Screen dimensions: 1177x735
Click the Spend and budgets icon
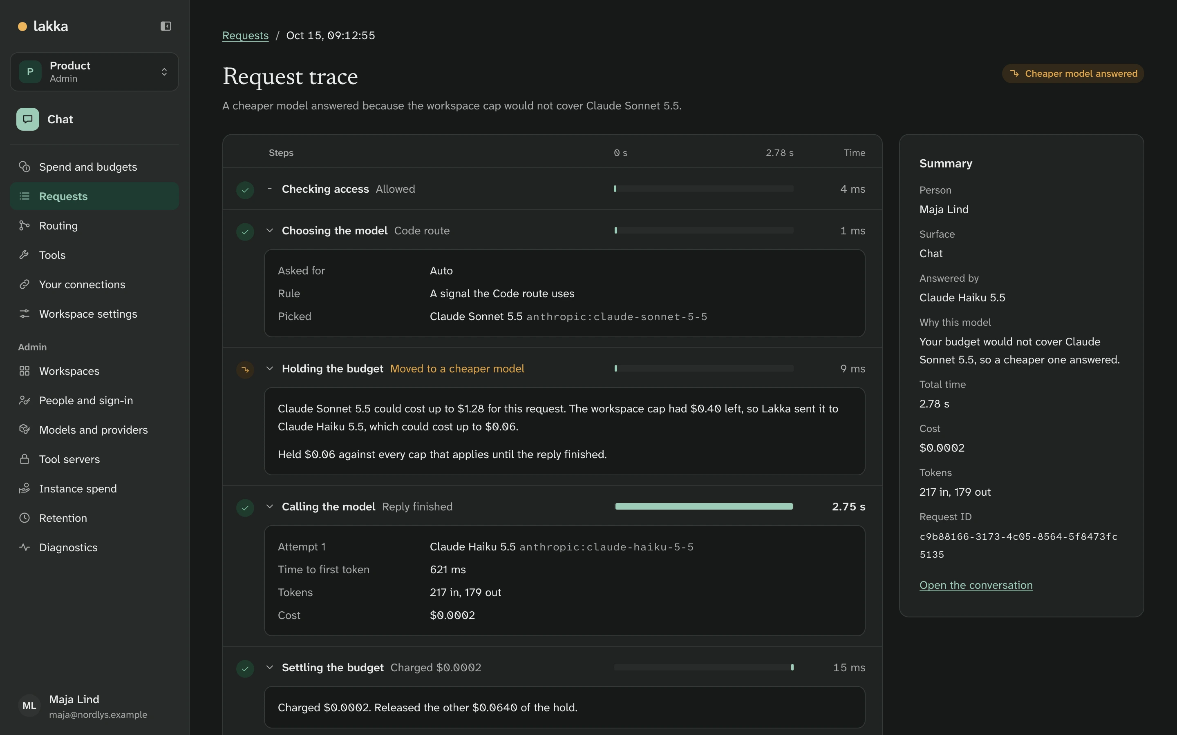[25, 167]
